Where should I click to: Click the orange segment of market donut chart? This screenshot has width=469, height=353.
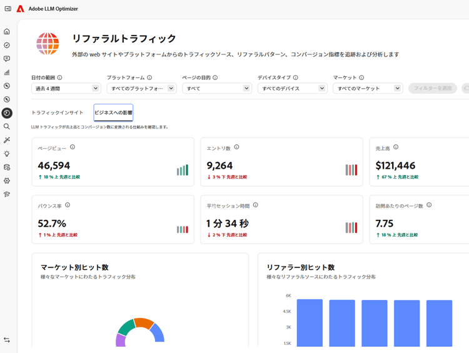tap(144, 323)
